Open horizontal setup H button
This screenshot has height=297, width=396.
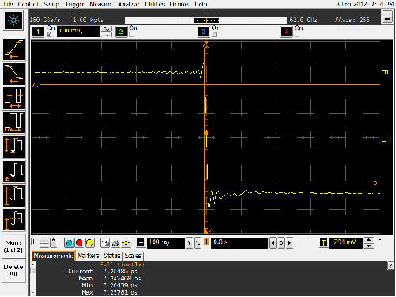(x=141, y=242)
